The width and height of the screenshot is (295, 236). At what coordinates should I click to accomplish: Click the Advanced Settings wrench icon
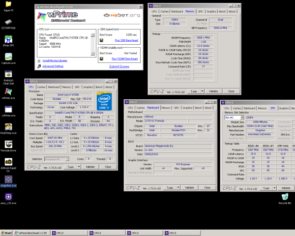tap(39, 66)
